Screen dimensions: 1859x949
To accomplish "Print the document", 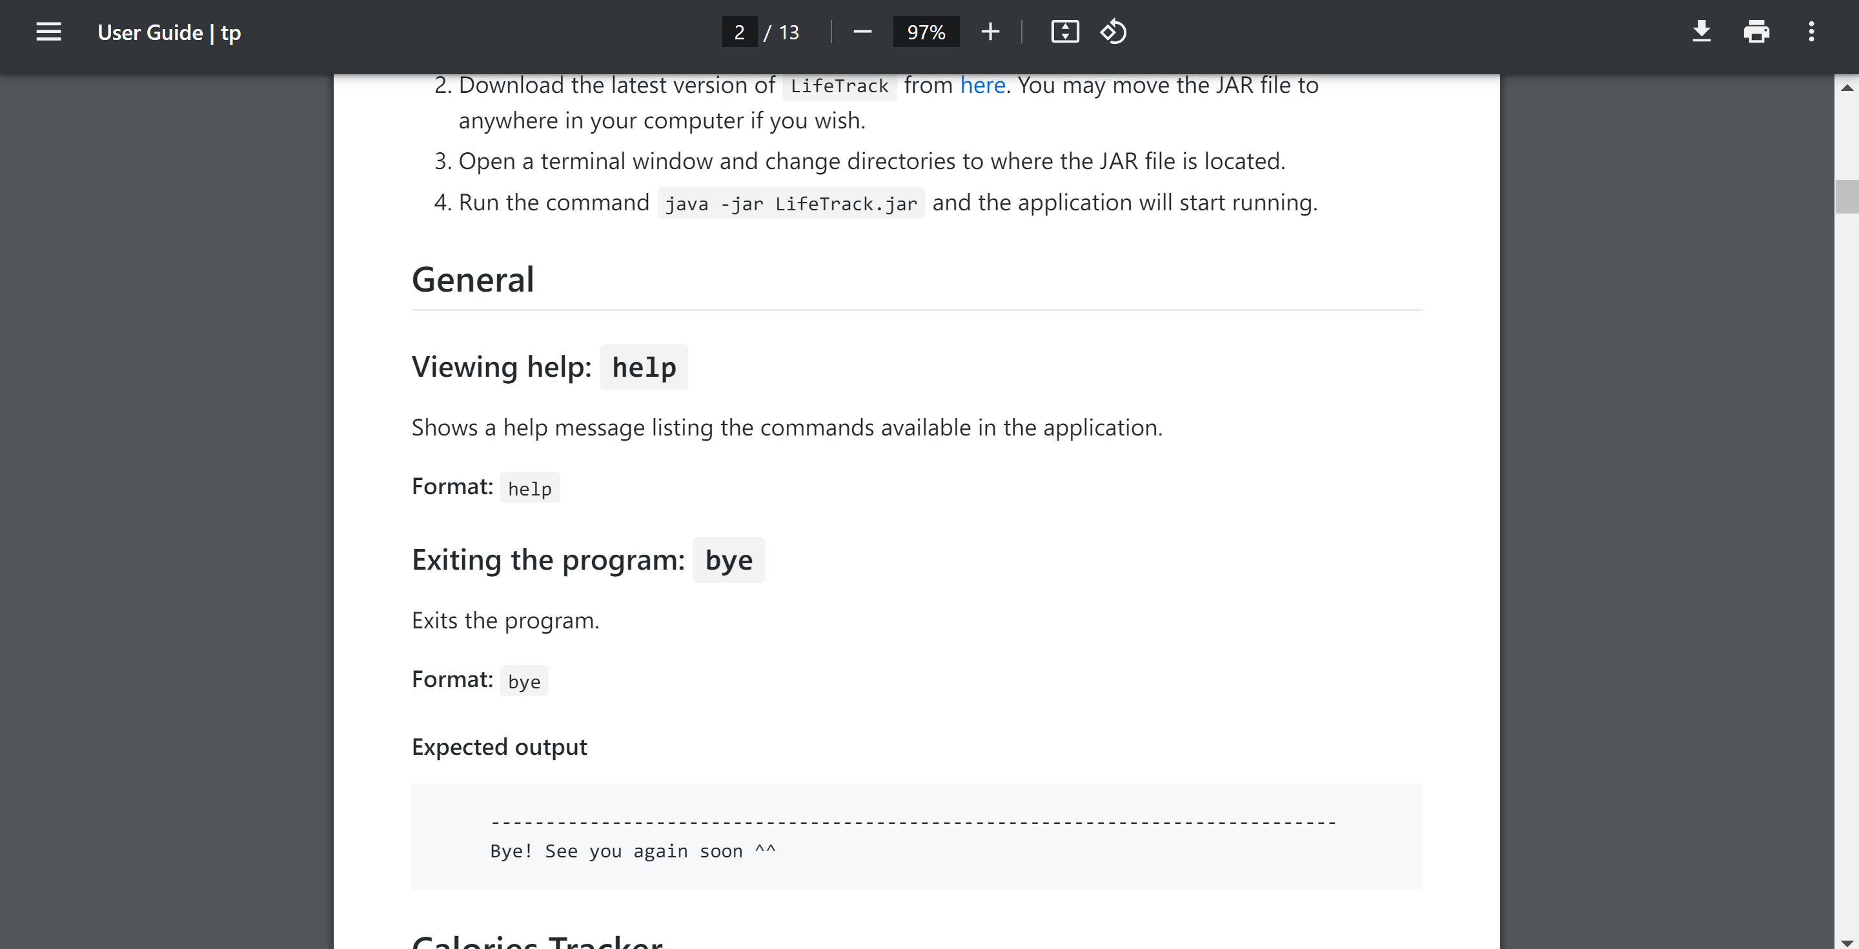I will 1756,32.
